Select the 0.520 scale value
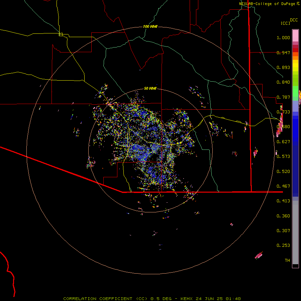Screen dimensions: 301x301 [283, 172]
